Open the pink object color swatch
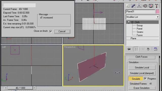Image resolution: width=162 pixels, height=91 pixels. (157, 12)
